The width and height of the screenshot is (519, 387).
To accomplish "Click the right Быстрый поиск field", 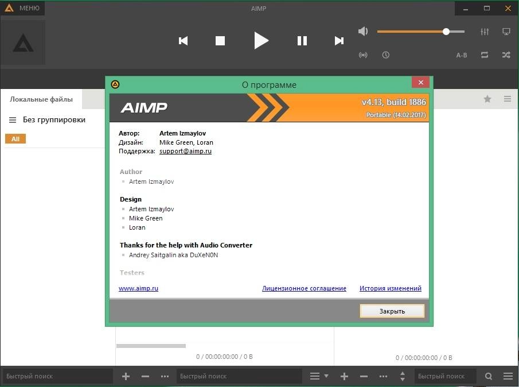I will [445, 376].
